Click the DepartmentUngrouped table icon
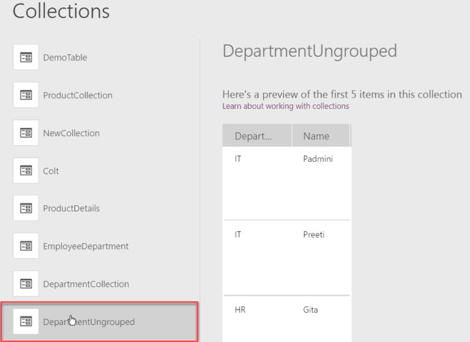Viewport: 470px width, 342px height. (26, 322)
